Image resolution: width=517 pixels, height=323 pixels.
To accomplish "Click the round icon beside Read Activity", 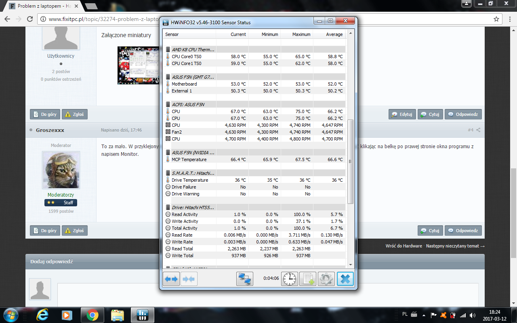I will (168, 214).
